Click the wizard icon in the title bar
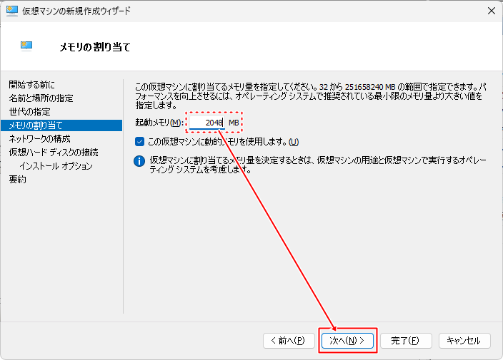 coord(12,11)
